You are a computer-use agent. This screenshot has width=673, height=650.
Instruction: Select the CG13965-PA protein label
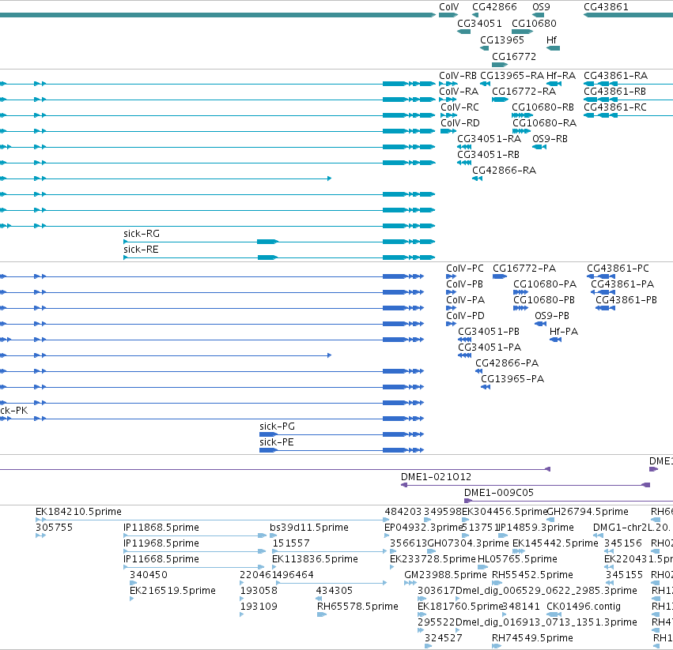[x=512, y=379]
